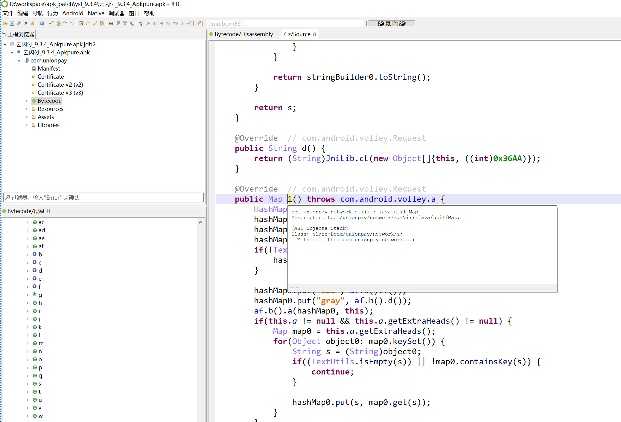Click the open file folder icon
The width and height of the screenshot is (621, 422).
pos(5,24)
